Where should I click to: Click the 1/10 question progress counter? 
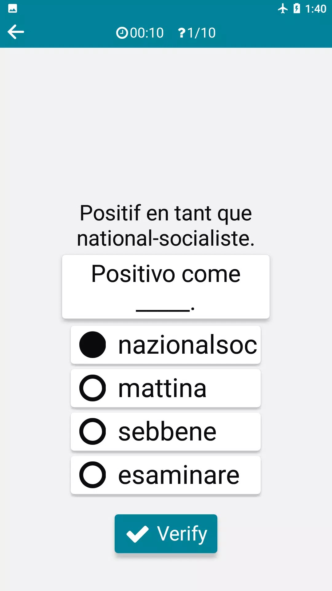(x=201, y=33)
